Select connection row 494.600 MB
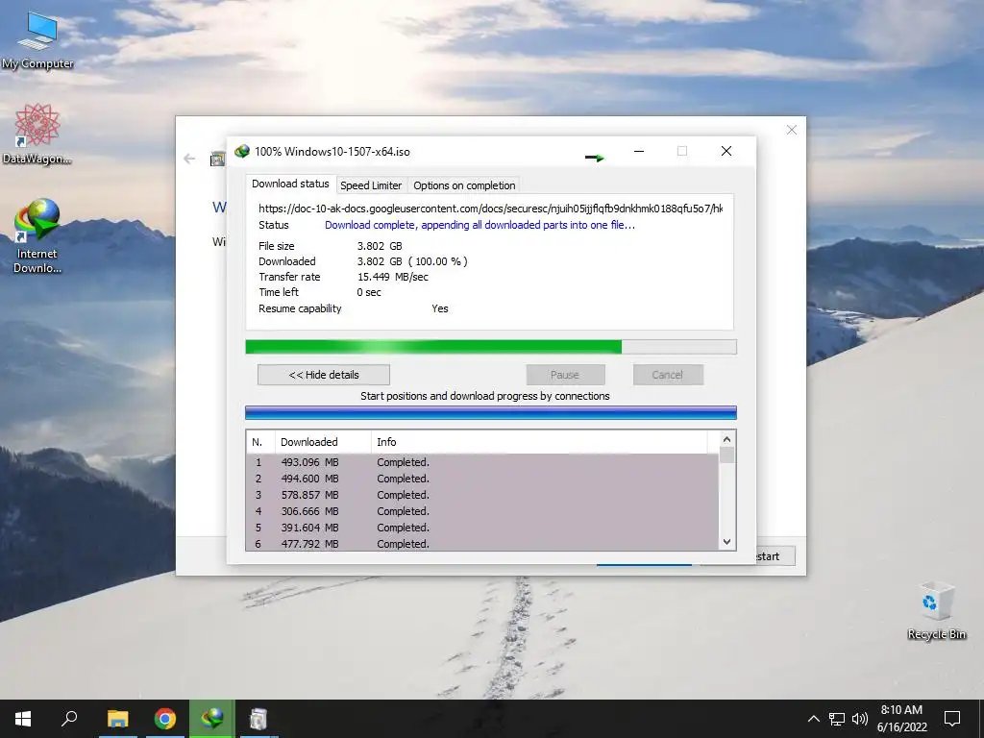The height and width of the screenshot is (738, 984). point(482,479)
